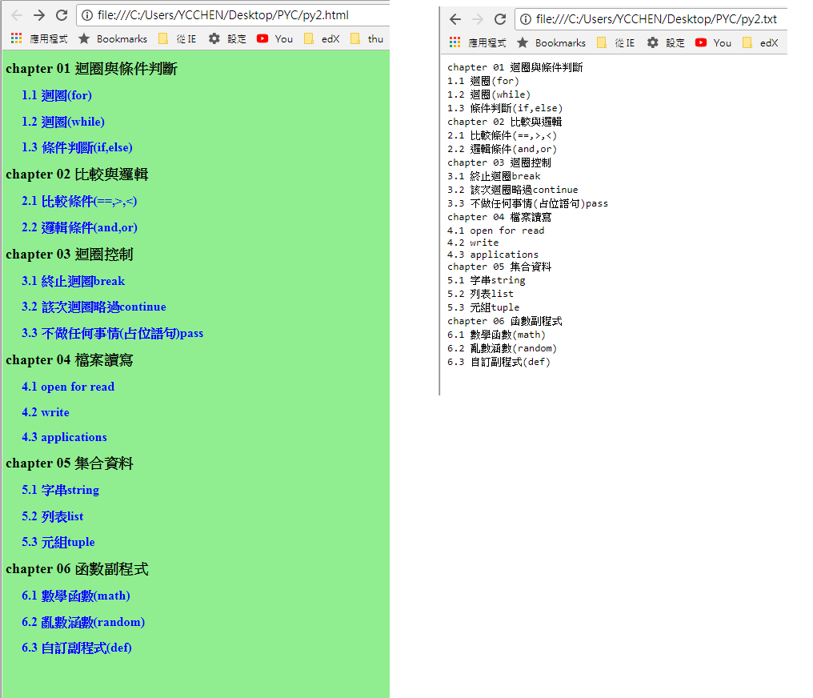
Task: Click the forward arrow in py2.html window
Action: coord(38,15)
